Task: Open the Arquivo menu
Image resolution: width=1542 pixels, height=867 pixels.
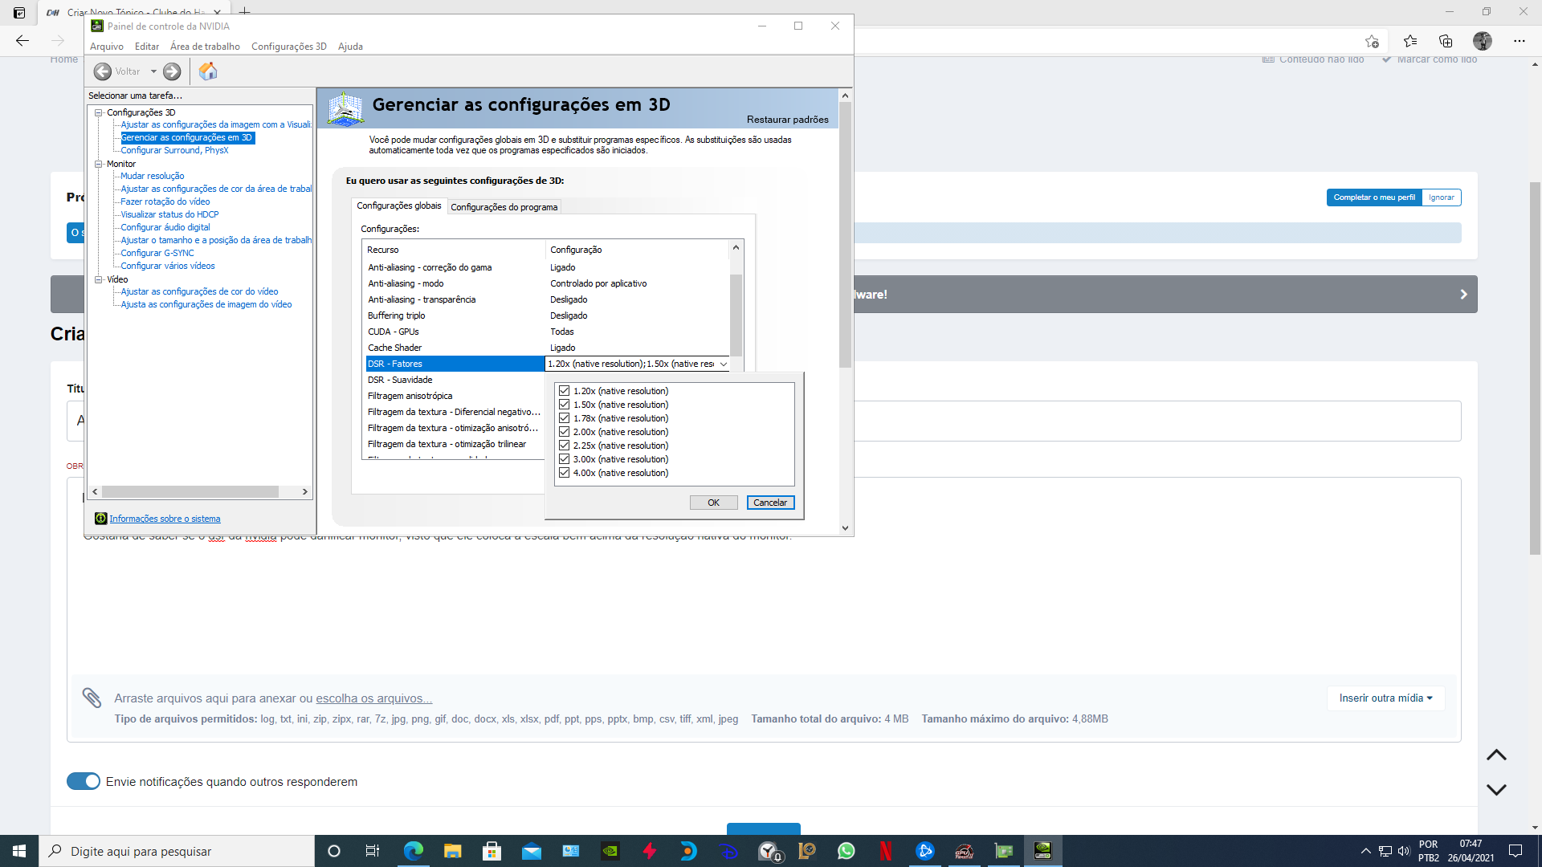Action: tap(107, 47)
